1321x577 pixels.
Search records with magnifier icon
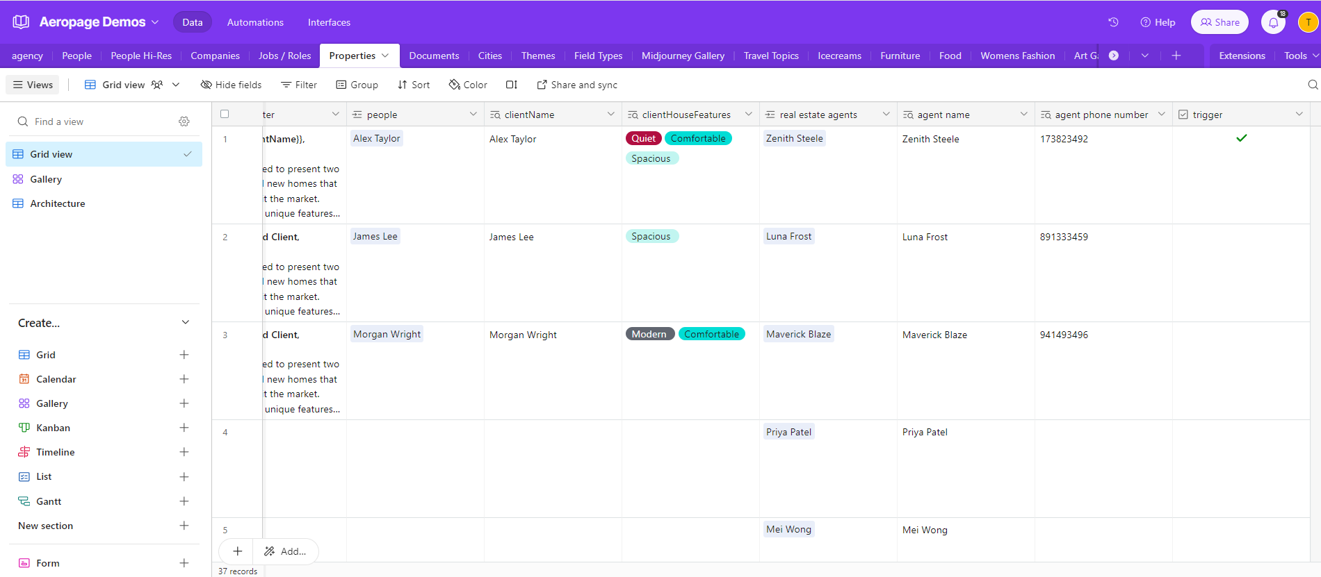(1313, 85)
